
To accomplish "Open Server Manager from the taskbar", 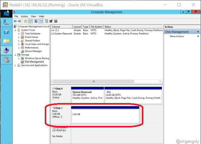I will 6,22.
